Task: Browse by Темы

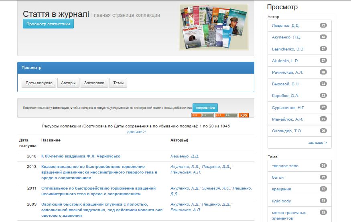Action: (x=118, y=83)
